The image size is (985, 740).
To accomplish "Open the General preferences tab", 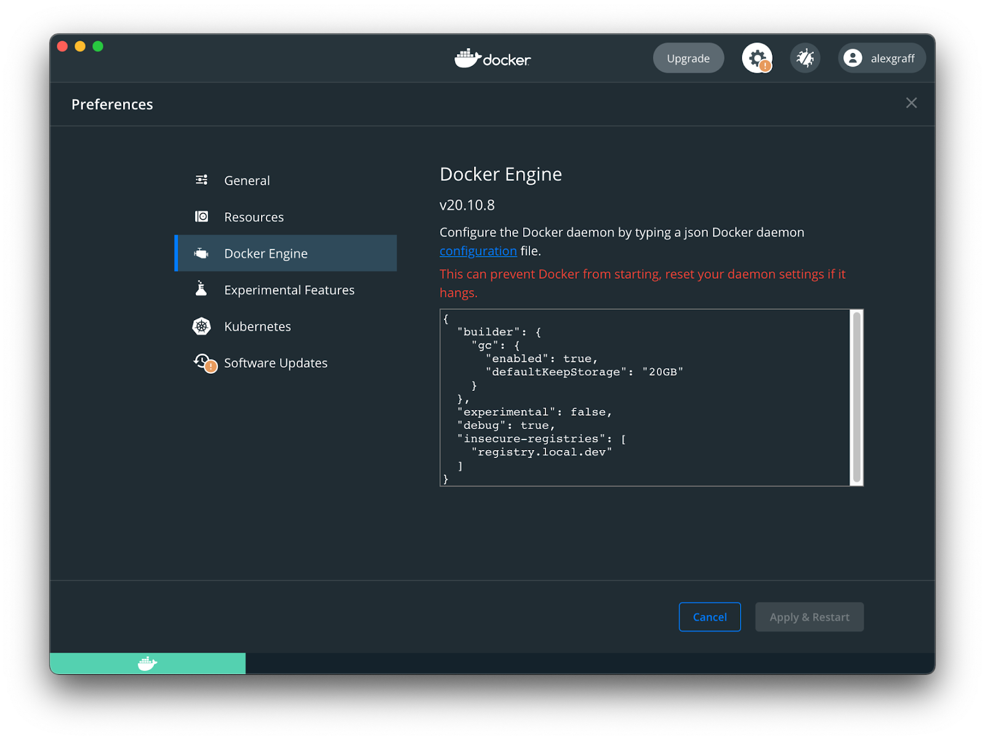I will [x=286, y=180].
